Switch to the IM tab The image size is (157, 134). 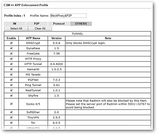[x=14, y=24]
